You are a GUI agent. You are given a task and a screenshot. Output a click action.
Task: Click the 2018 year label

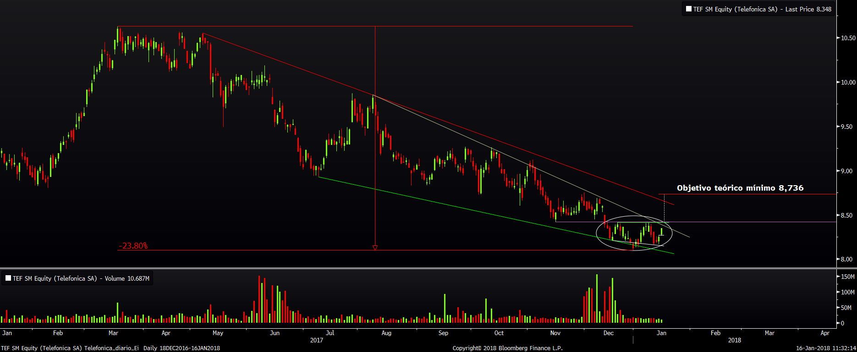735,340
